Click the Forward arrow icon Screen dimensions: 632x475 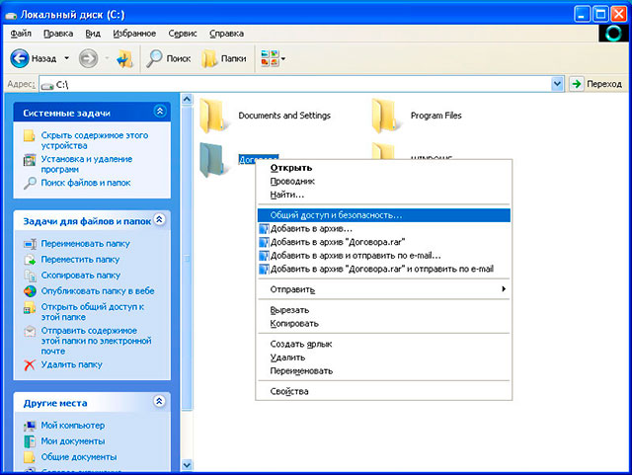click(88, 58)
